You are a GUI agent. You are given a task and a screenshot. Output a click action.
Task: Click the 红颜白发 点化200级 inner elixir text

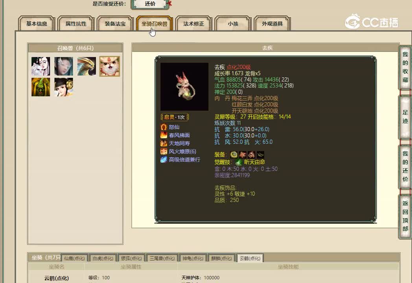pyautogui.click(x=255, y=105)
